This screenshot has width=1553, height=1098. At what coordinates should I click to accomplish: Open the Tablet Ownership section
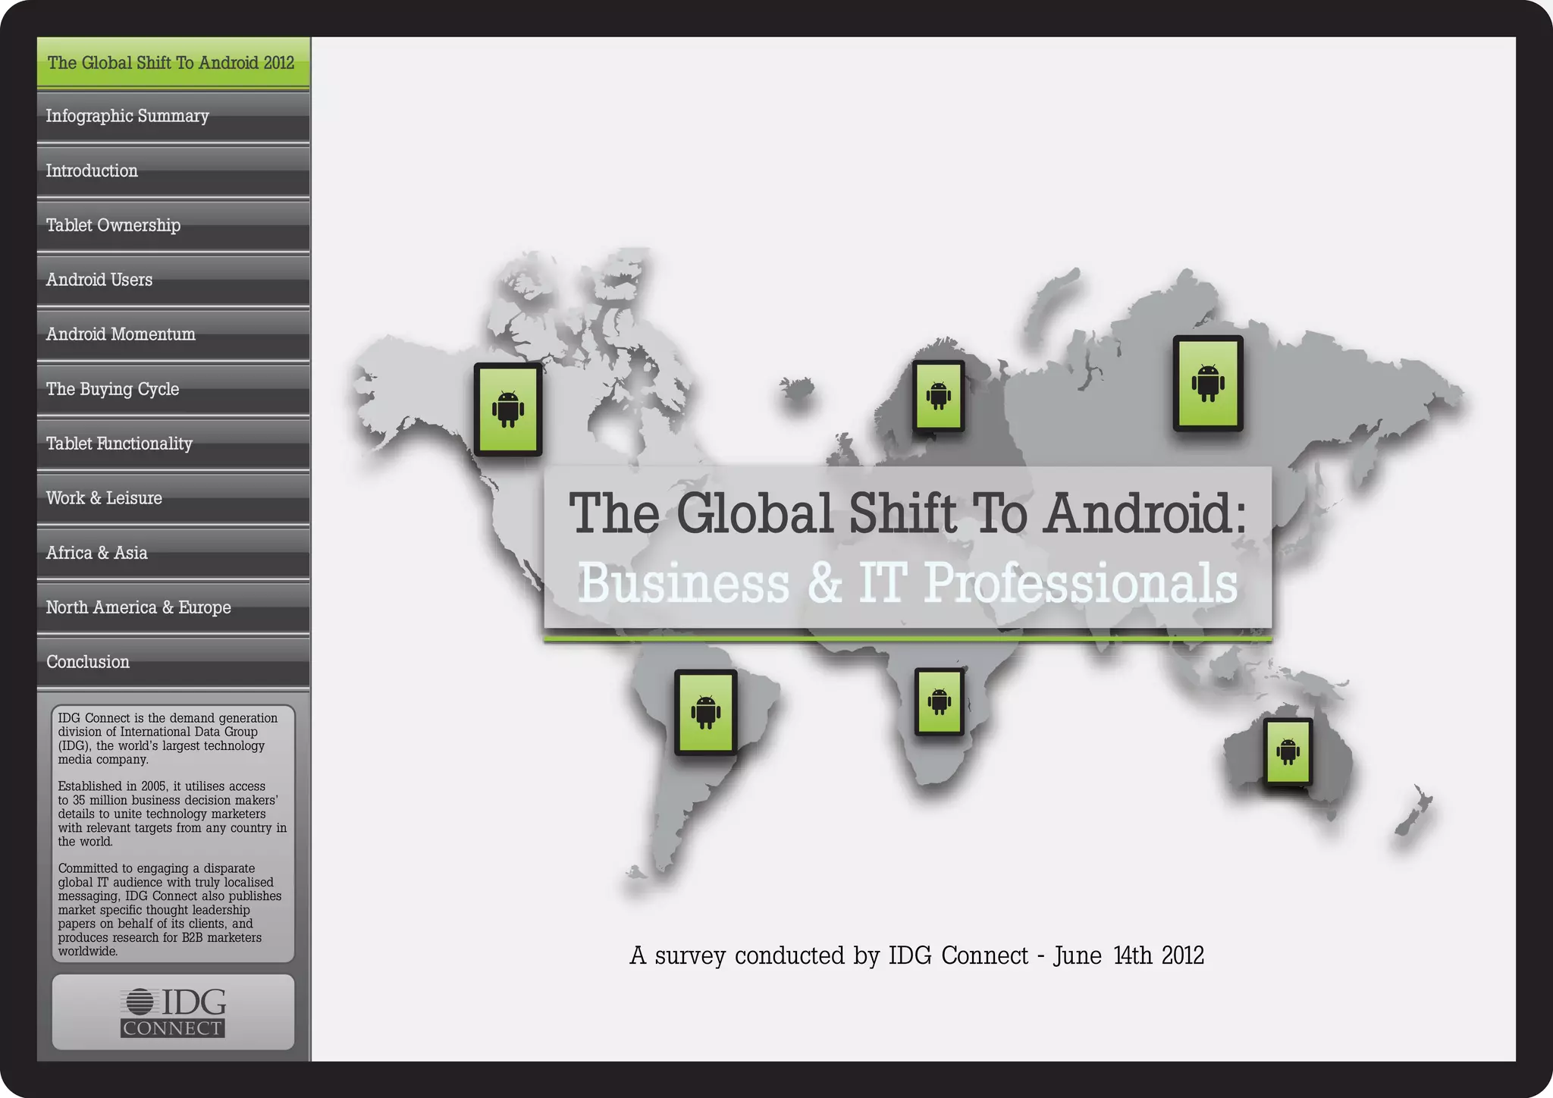[173, 225]
